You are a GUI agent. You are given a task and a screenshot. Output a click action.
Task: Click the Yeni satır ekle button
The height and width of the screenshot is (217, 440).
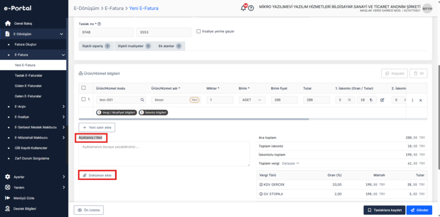[97, 127]
